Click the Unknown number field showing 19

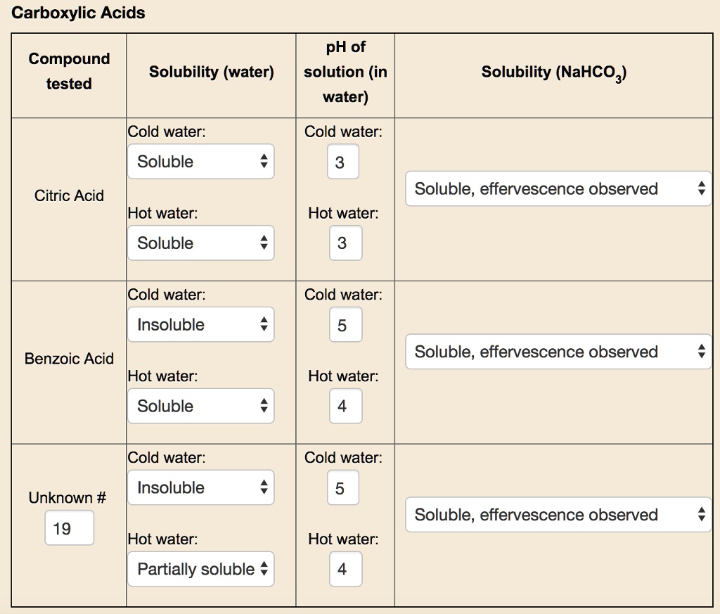69,527
